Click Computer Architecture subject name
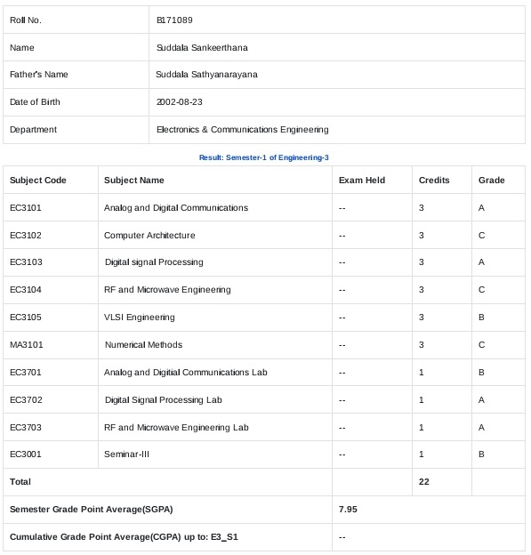The image size is (531, 555). (149, 236)
